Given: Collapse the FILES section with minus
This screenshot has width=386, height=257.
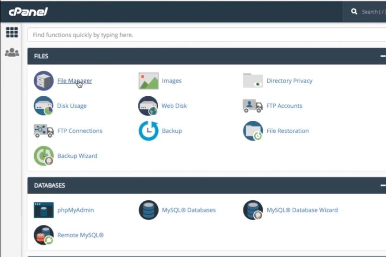Looking at the screenshot, I should (x=383, y=56).
